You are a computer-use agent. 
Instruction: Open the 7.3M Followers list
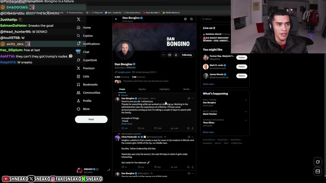[x=138, y=77]
